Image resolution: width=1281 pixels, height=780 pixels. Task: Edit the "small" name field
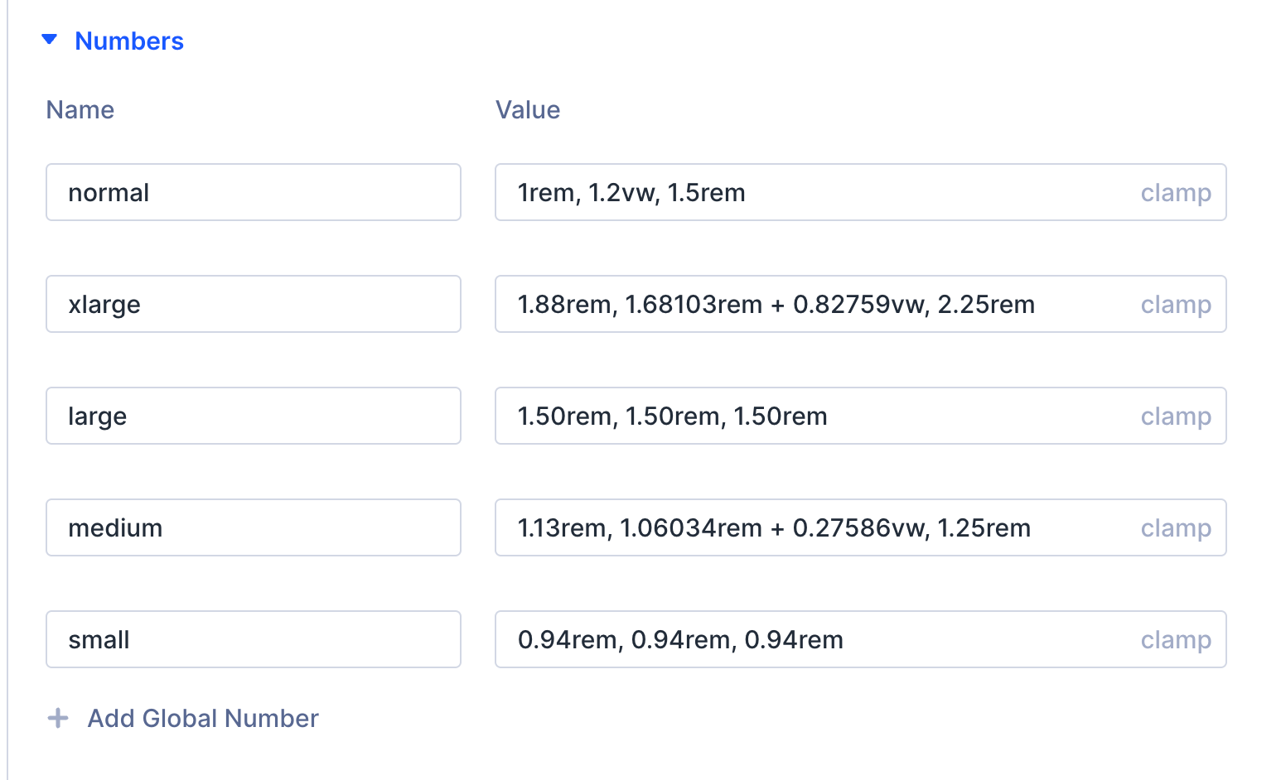pos(253,639)
